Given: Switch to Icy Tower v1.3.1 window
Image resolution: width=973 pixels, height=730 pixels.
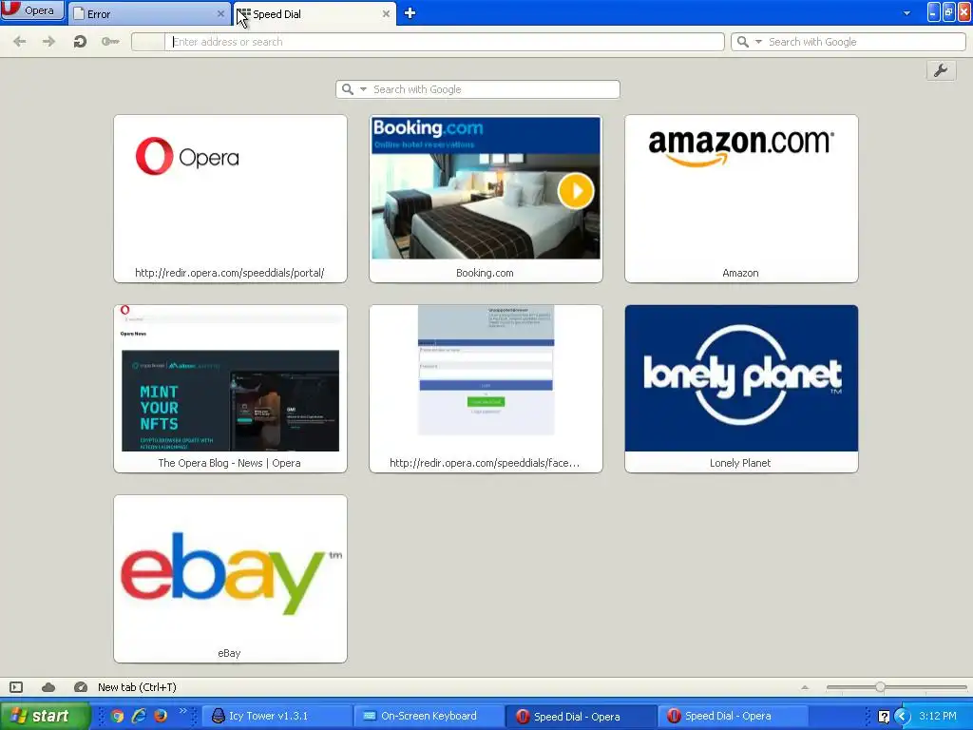Looking at the screenshot, I should pos(277,716).
